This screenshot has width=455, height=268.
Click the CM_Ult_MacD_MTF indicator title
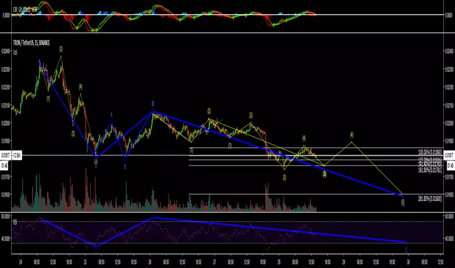[25, 10]
